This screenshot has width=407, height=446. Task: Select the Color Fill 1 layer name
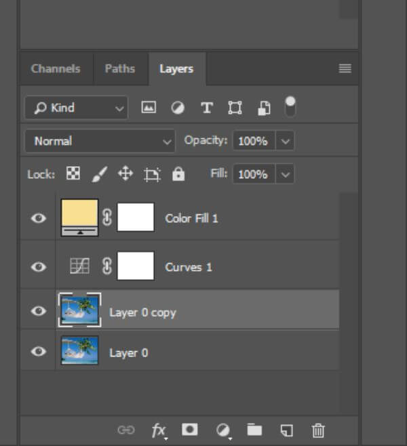coord(191,218)
